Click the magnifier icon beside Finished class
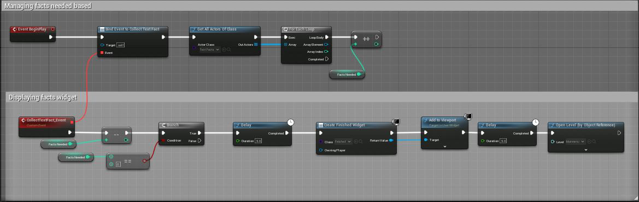This screenshot has height=202, width=639. 361,142
